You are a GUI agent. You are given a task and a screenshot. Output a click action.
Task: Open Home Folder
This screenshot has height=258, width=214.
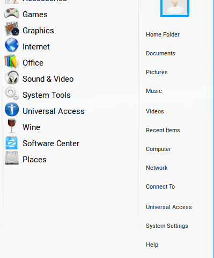[x=163, y=34]
